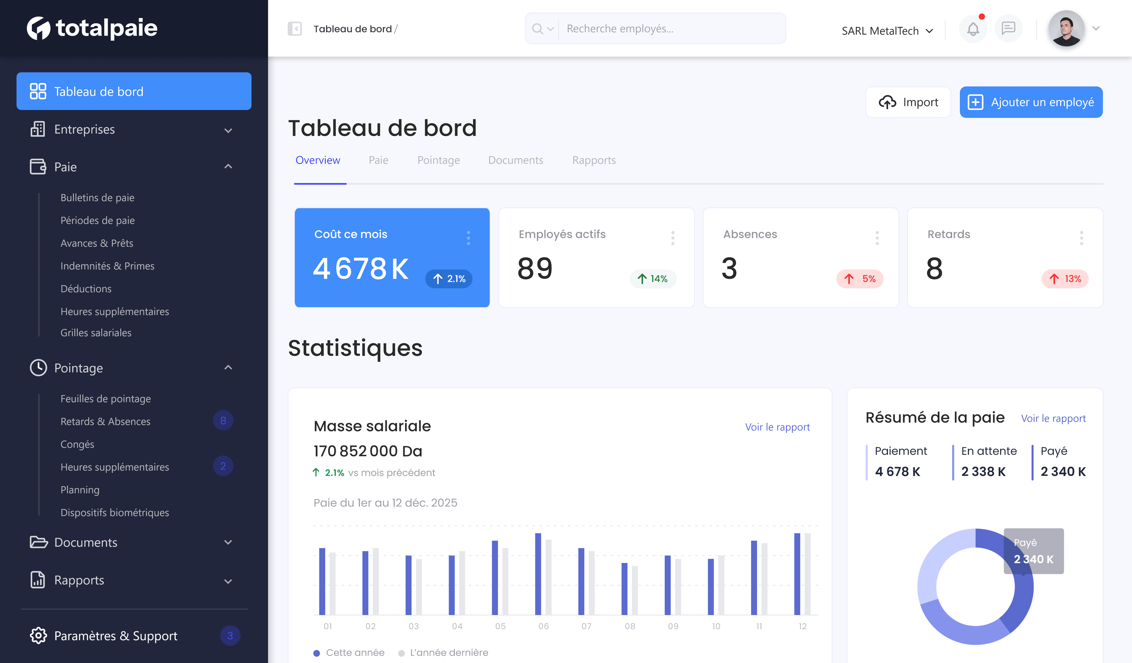Switch to the Paie tab
1132x663 pixels.
click(x=378, y=160)
